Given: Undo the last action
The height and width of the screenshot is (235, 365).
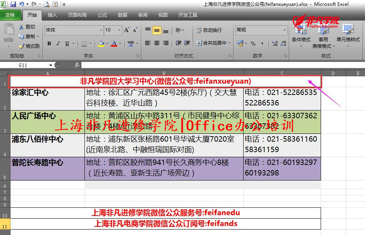Looking at the screenshot, I should 22,4.
